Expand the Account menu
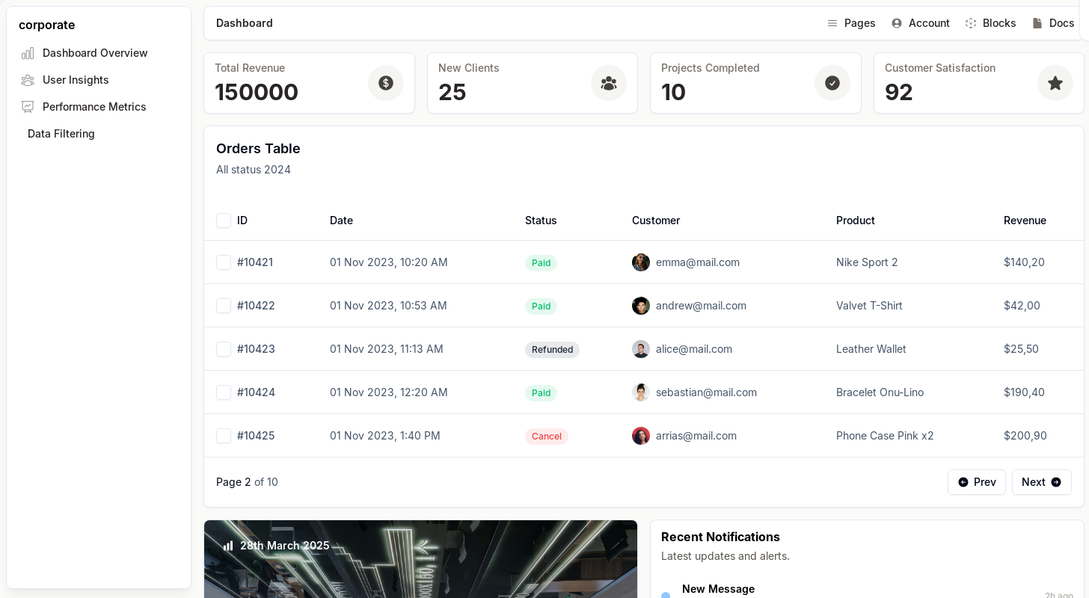Image resolution: width=1089 pixels, height=598 pixels. 921,23
